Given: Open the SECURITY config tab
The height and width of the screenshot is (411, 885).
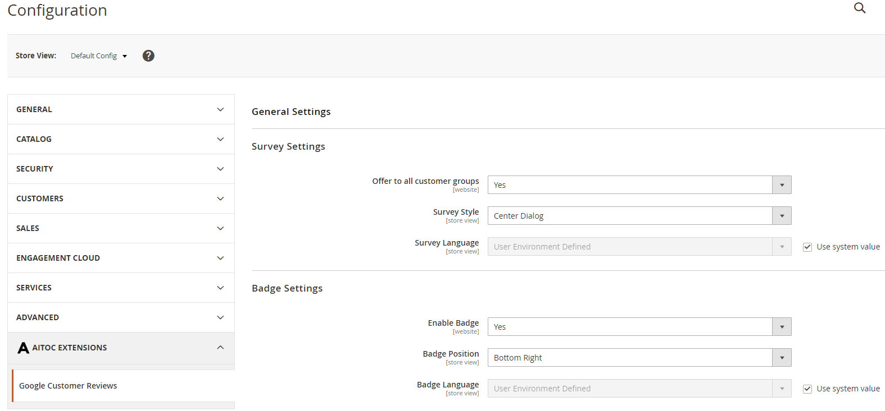Looking at the screenshot, I should click(x=121, y=169).
